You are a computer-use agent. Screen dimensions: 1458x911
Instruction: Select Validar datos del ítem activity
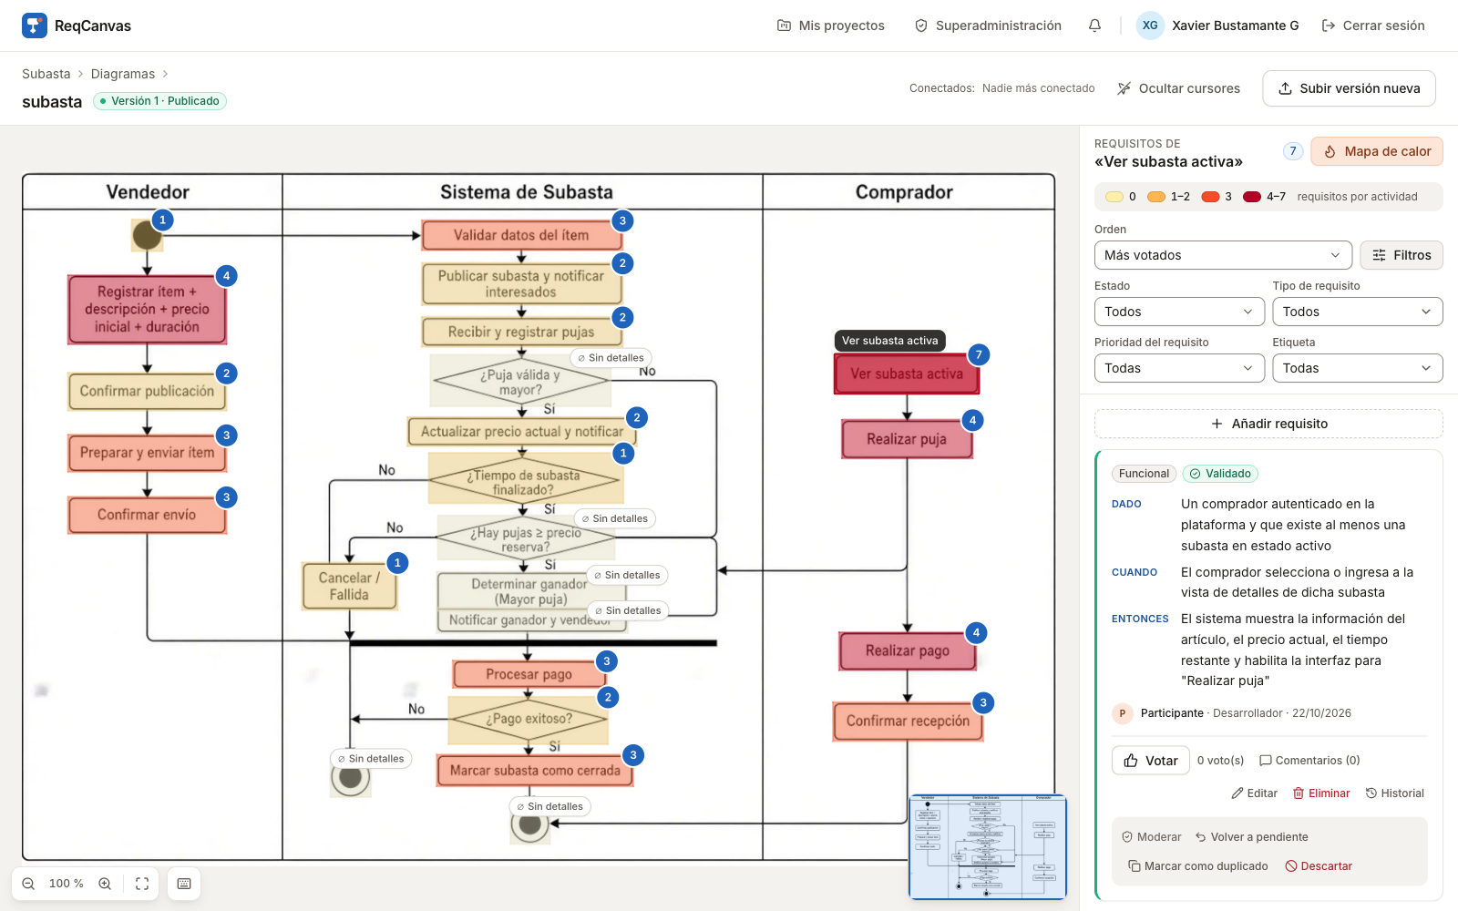pos(521,235)
